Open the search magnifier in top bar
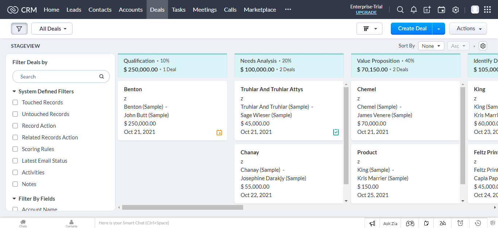This screenshot has height=228, width=498. [400, 10]
